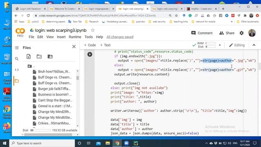Bookmark this page star icon

point(176,16)
